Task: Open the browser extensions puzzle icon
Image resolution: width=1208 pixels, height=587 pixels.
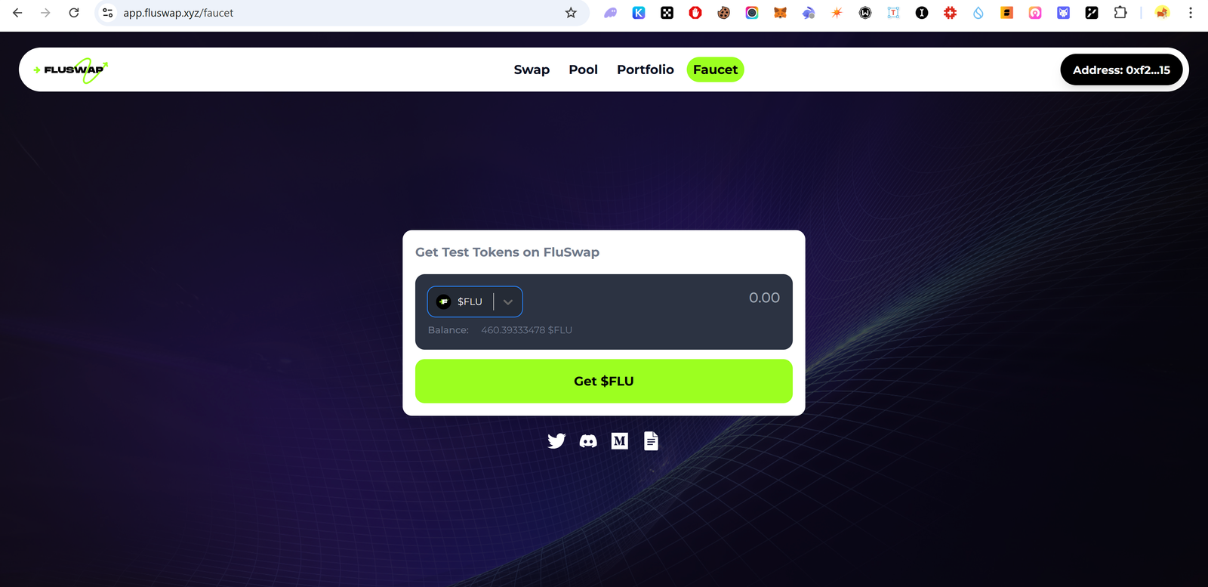Action: [x=1120, y=13]
